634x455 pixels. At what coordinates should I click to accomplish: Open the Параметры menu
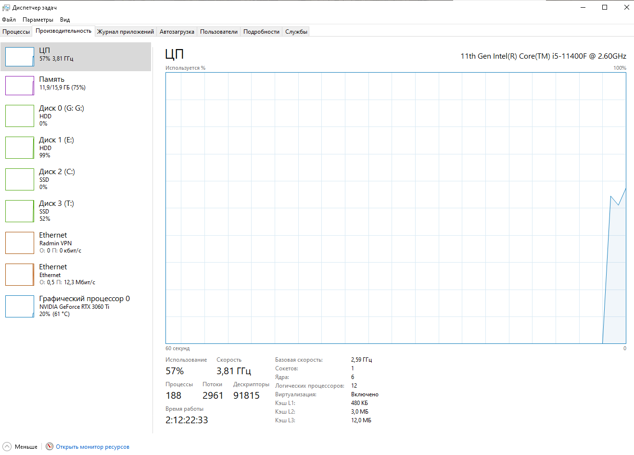click(38, 20)
